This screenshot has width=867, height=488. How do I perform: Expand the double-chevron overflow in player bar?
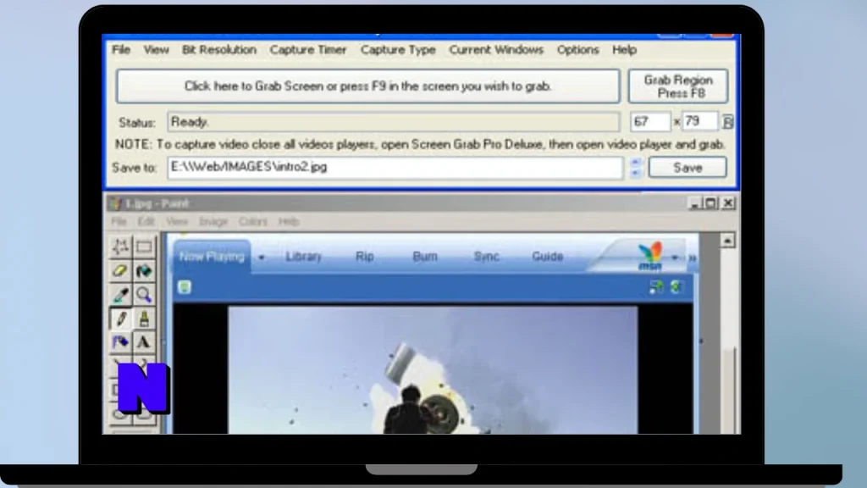[x=691, y=258]
